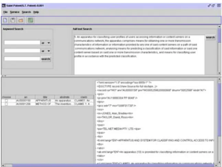
Task: Click the 'TEL.NET MEDIA PTY. LTD.' applicant line
Action: pyautogui.click(x=119, y=129)
